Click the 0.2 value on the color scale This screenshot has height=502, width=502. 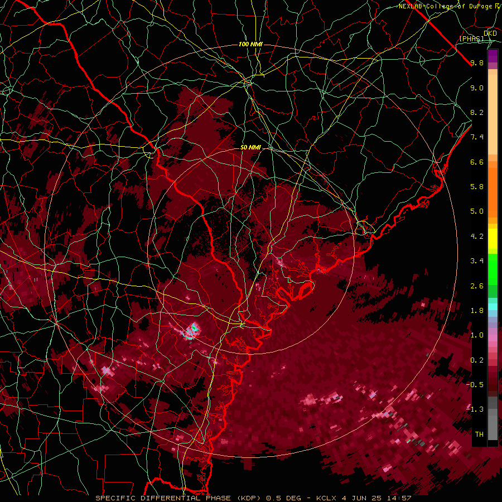pos(477,360)
